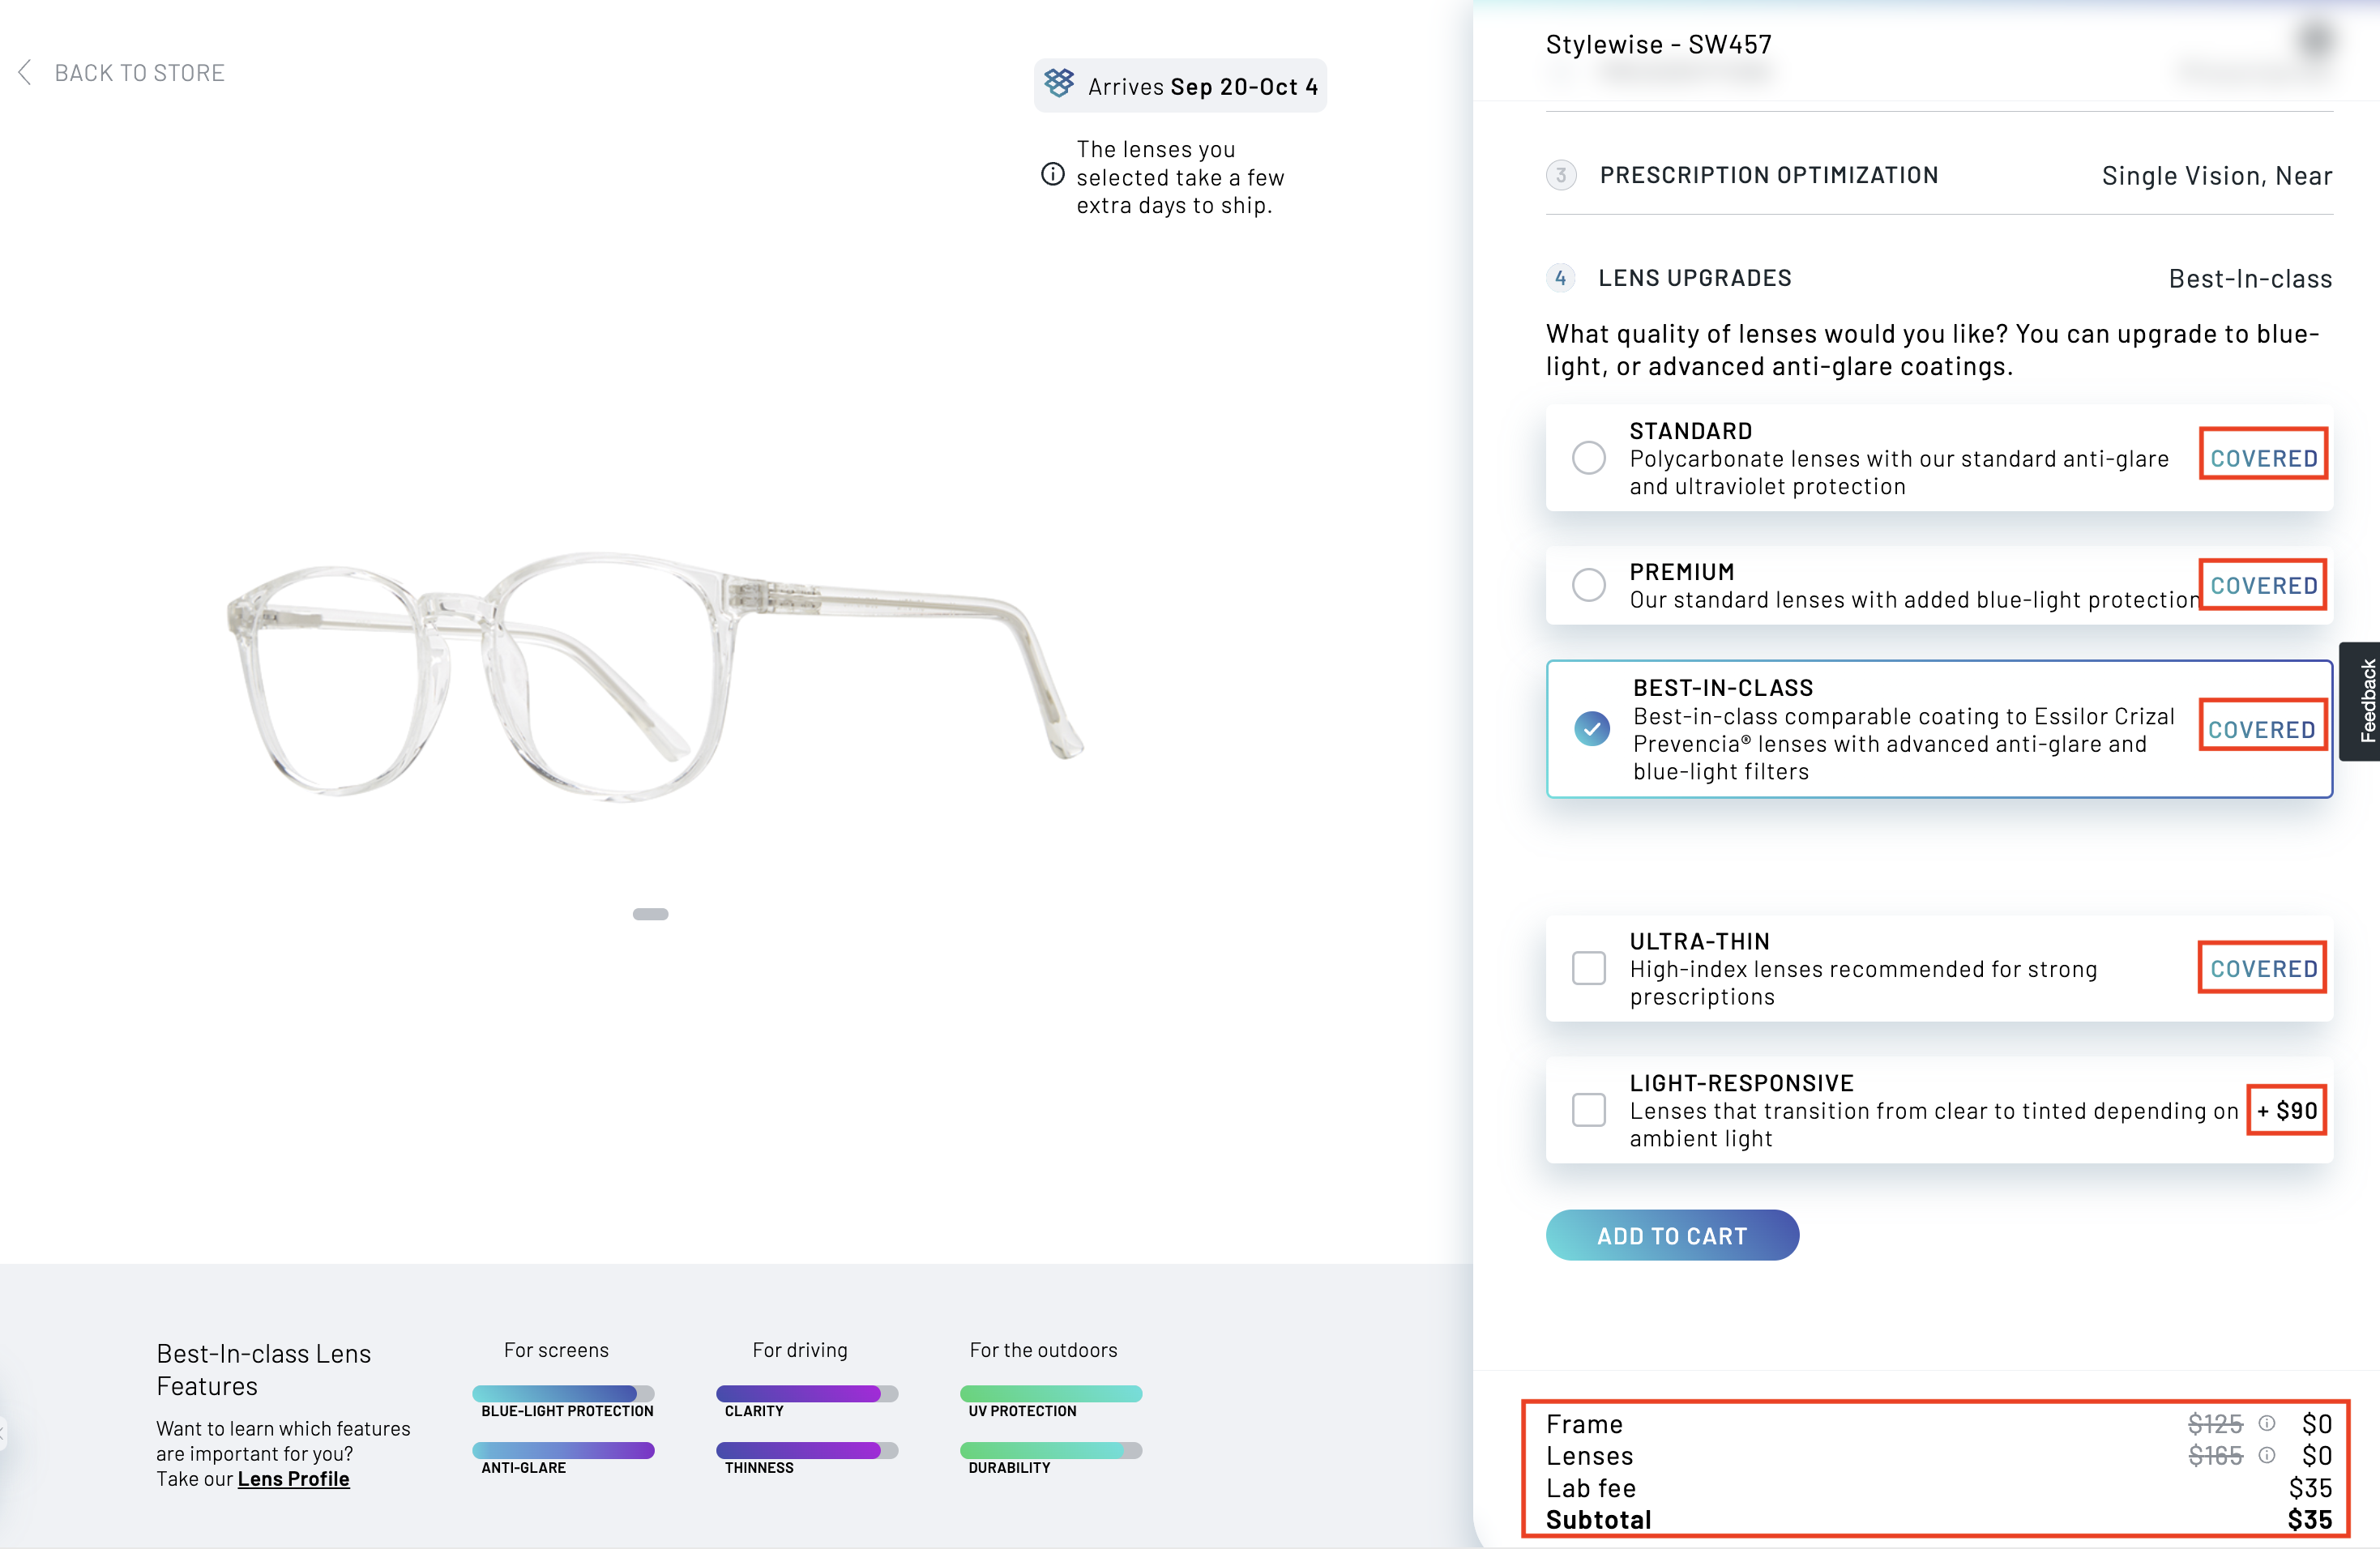
Task: Click the Add to Cart button
Action: coord(1671,1235)
